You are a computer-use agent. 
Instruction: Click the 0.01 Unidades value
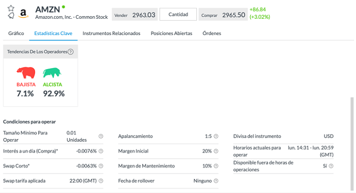76,136
